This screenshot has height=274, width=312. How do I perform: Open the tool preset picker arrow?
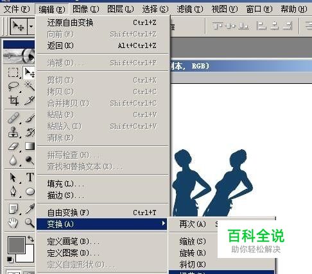point(31,26)
